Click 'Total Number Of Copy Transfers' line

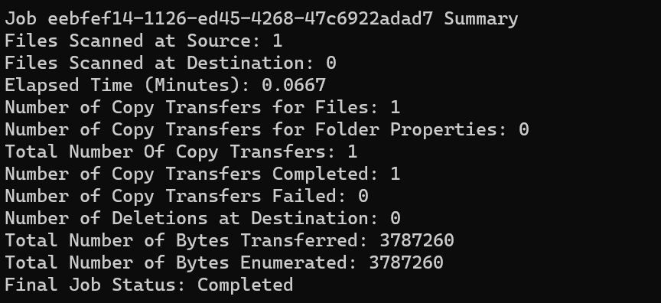pyautogui.click(x=181, y=151)
